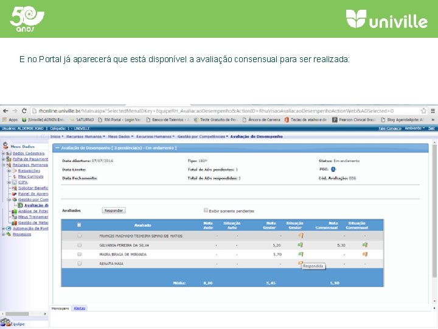
Task: Click the Solicitar Benefício tree icon
Action: click(x=15, y=188)
